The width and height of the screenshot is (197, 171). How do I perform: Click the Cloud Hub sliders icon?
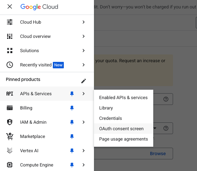click(10, 22)
